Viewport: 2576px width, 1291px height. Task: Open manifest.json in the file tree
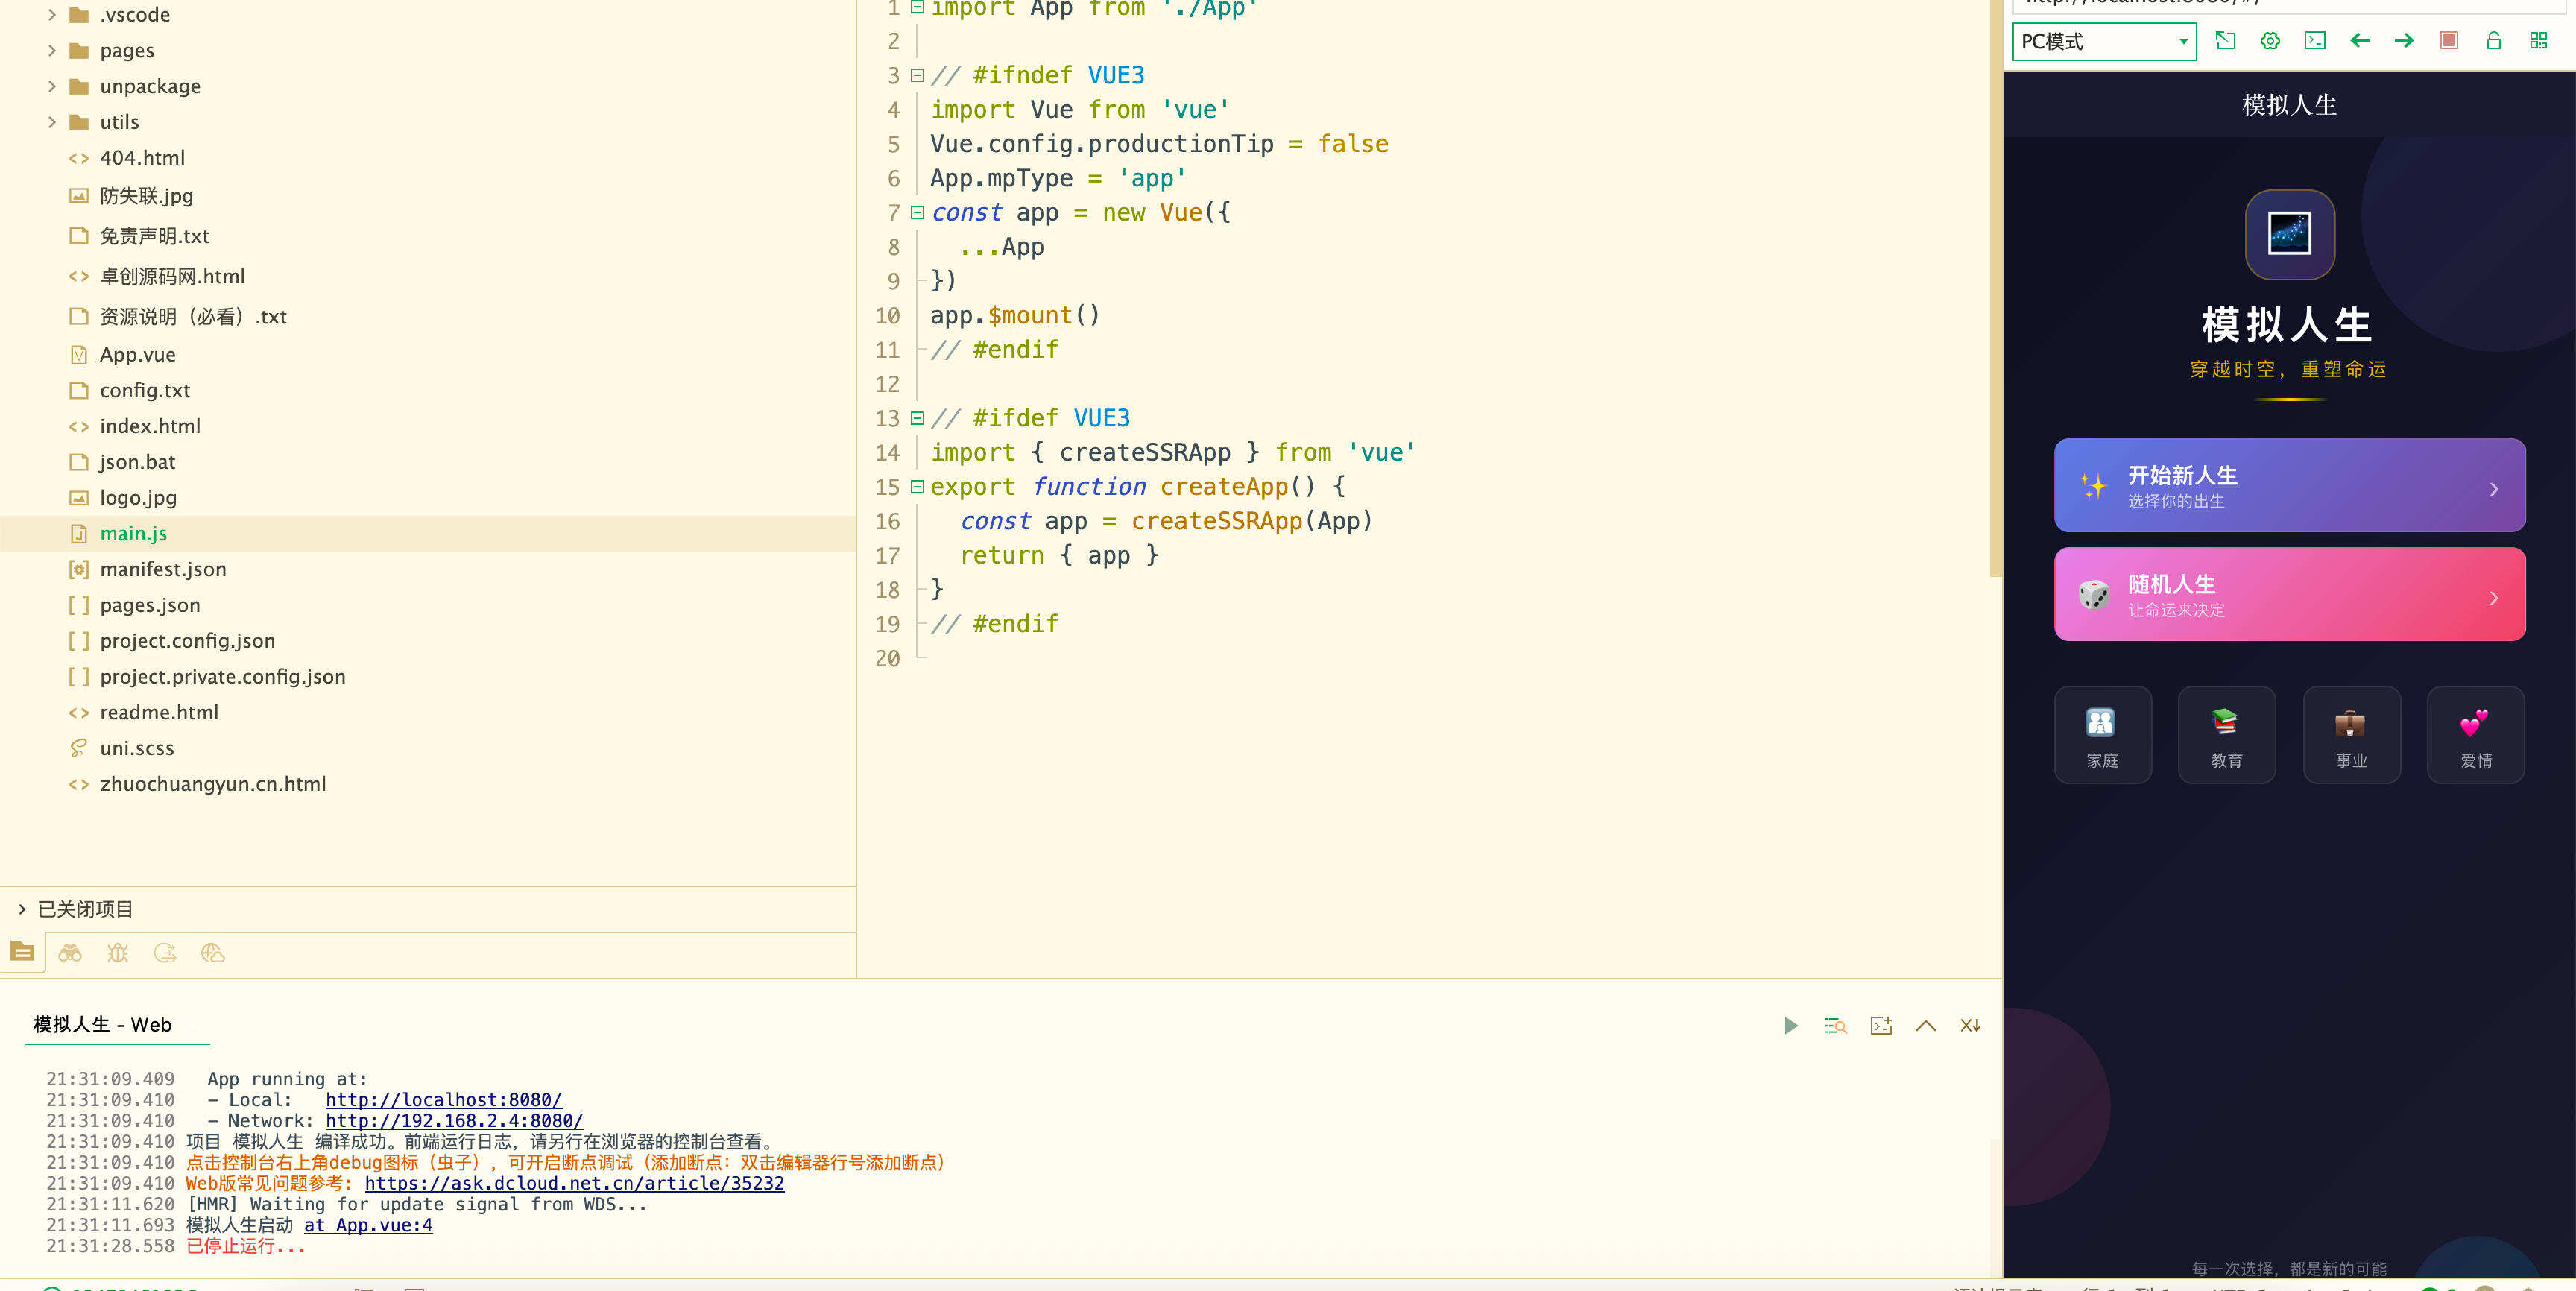pyautogui.click(x=162, y=569)
